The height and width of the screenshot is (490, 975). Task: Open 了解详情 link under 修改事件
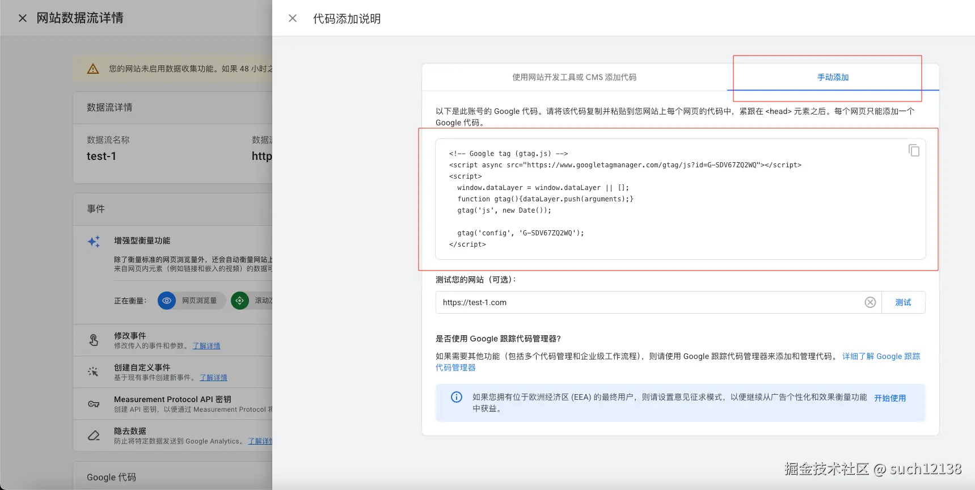pos(206,346)
